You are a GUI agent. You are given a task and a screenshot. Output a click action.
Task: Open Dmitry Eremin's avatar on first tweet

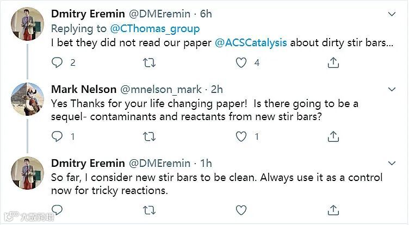(27, 26)
